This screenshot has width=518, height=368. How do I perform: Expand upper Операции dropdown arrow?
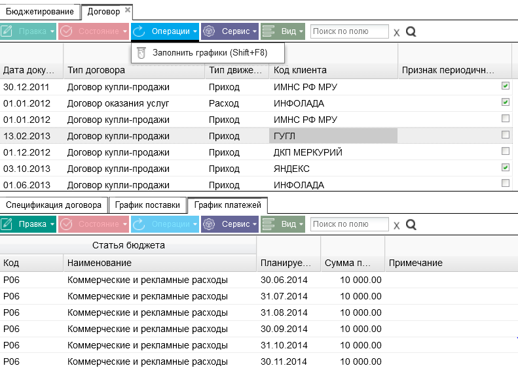195,31
